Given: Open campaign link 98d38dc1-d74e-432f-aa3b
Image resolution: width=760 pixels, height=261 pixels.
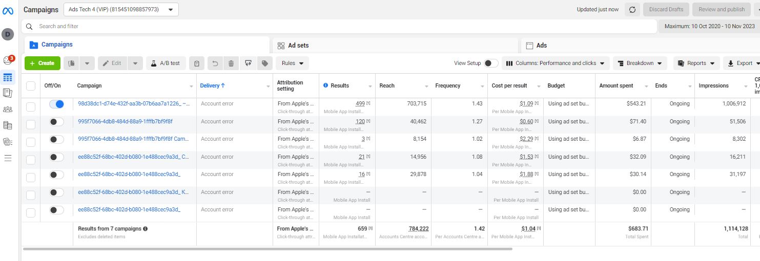Looking at the screenshot, I should click(134, 103).
